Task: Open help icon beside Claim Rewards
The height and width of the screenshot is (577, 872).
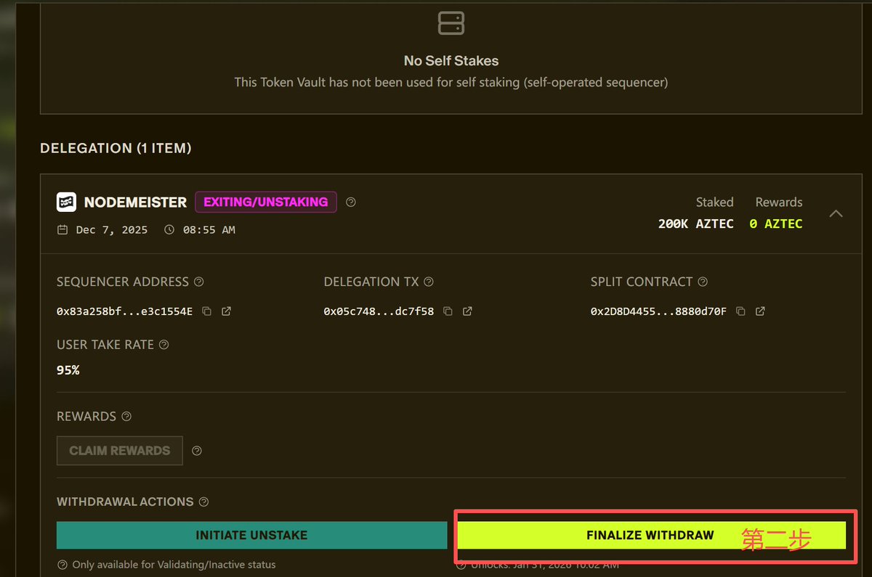Action: [x=197, y=451]
